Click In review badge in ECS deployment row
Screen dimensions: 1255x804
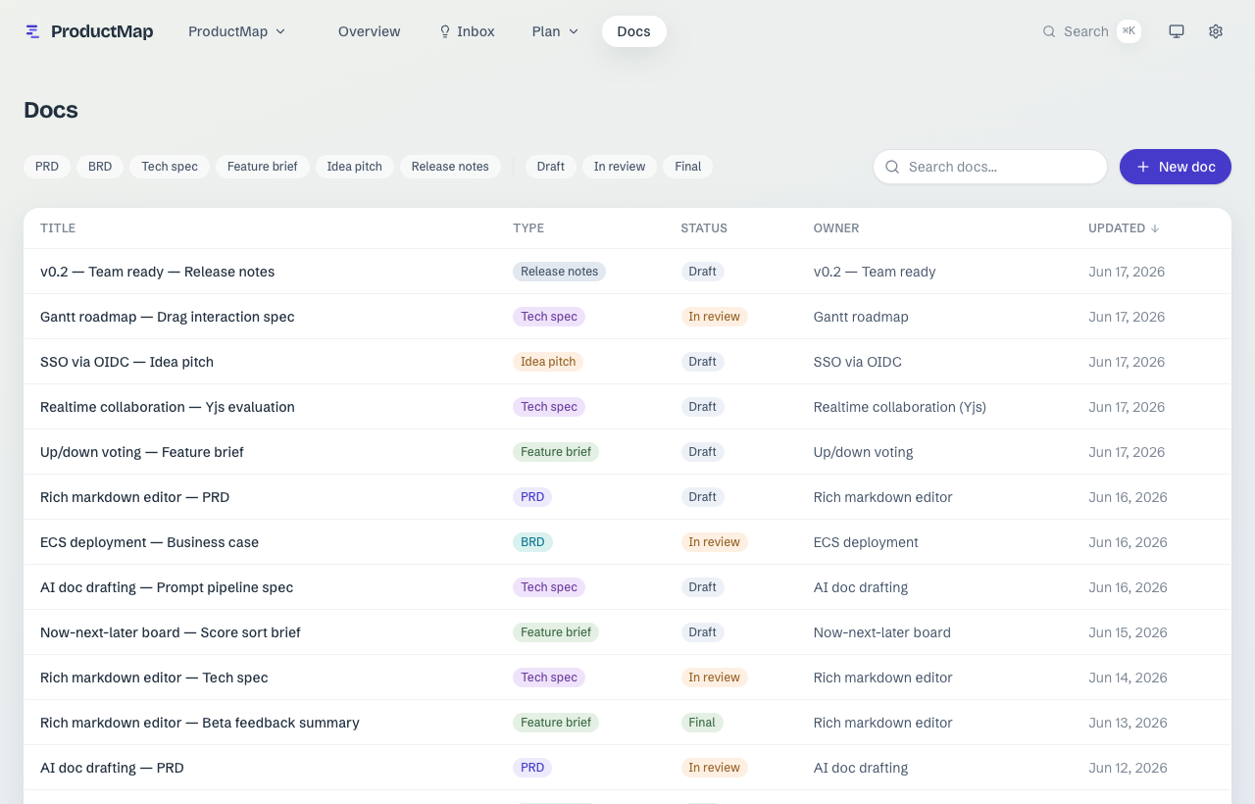pos(714,542)
